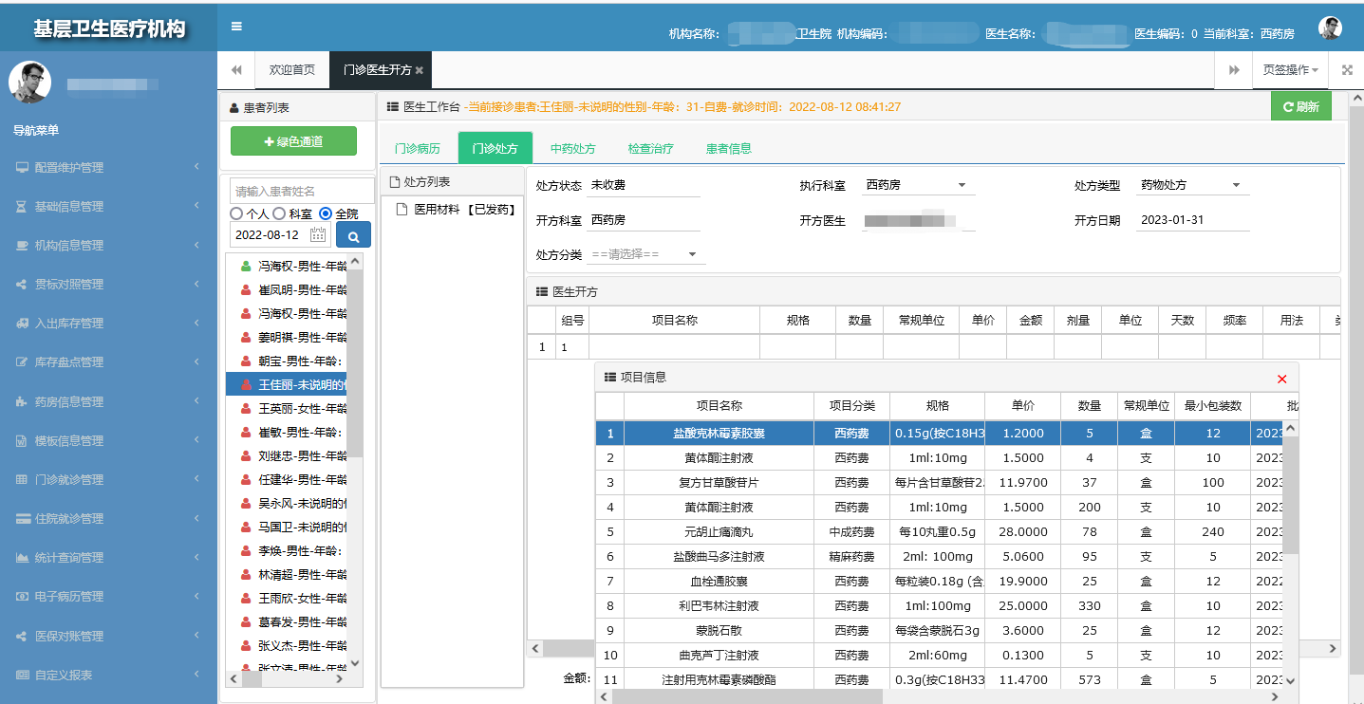Screen dimensions: 1364x704
Task: Switch to the 中药处方 tab
Action: tap(573, 149)
